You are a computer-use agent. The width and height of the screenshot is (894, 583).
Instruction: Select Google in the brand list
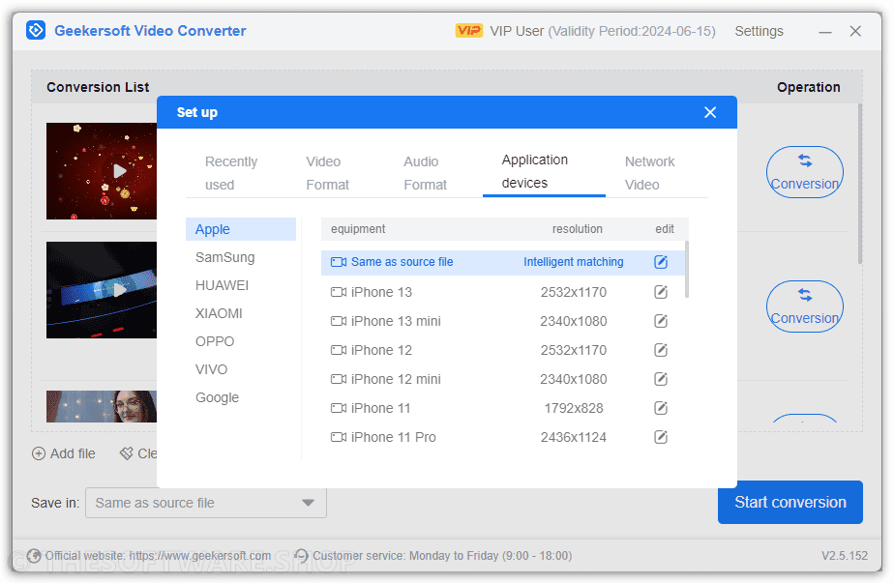click(x=241, y=397)
